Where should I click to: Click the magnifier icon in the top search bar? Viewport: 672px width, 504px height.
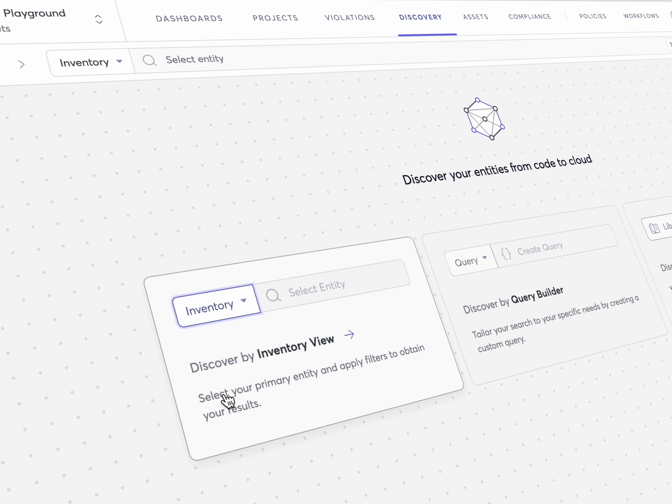pyautogui.click(x=149, y=61)
